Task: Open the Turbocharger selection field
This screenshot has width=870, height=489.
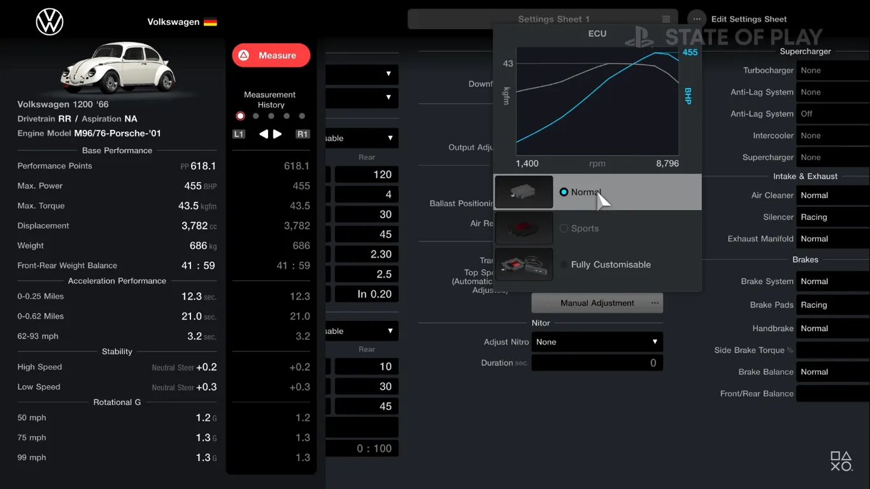Action: pyautogui.click(x=832, y=71)
